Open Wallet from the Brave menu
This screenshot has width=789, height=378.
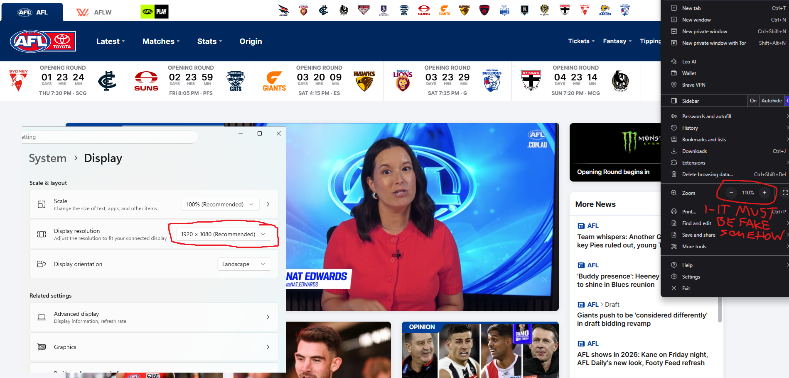point(725,73)
